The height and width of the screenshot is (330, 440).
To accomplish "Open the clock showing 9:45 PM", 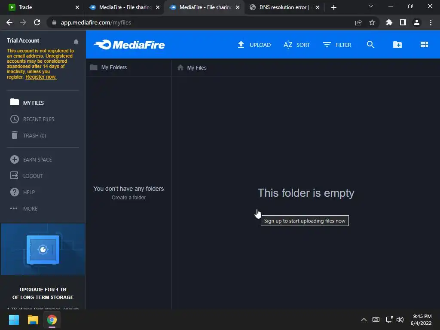I will coord(421,320).
